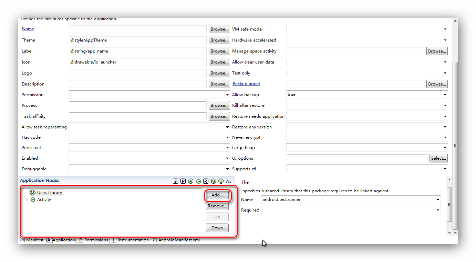Select the Uses Library node in the tree
The width and height of the screenshot is (476, 262).
(x=46, y=193)
